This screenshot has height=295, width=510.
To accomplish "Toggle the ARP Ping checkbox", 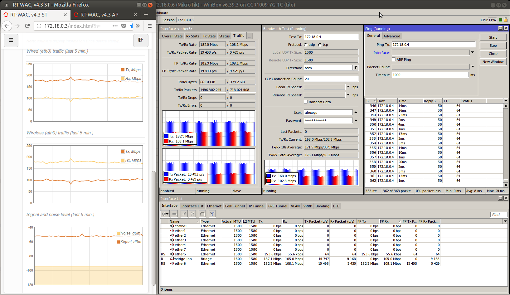I will (394, 60).
